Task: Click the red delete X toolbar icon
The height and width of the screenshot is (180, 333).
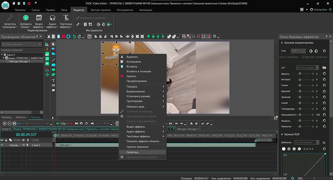Action: click(63, 37)
